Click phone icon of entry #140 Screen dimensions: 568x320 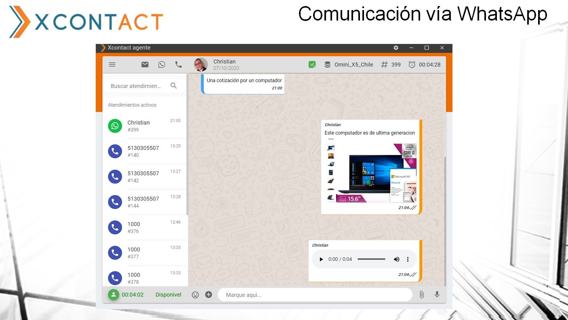115,151
